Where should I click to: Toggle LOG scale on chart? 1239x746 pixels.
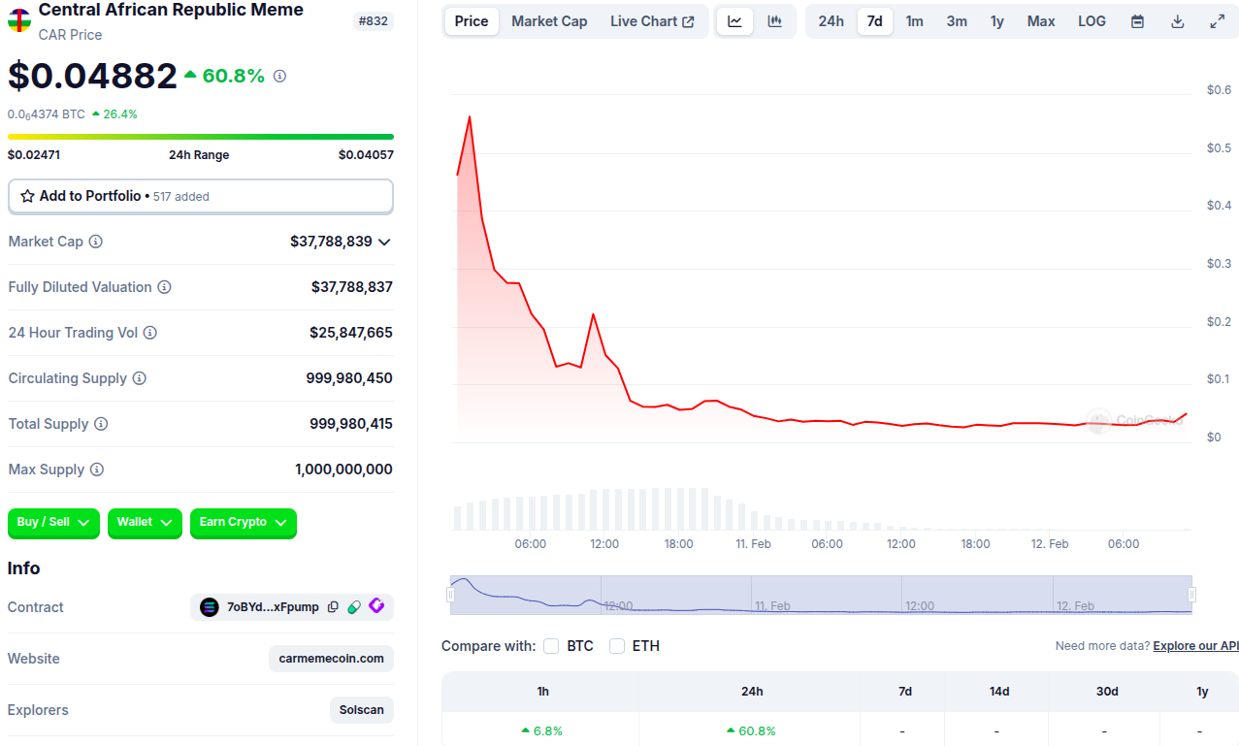click(x=1092, y=21)
